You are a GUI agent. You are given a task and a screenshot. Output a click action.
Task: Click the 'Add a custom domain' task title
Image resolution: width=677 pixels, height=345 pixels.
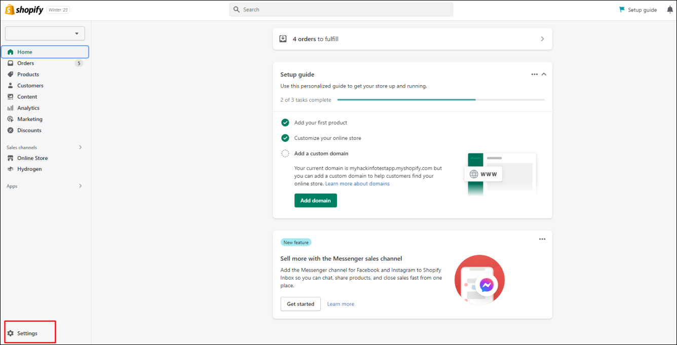pos(321,154)
